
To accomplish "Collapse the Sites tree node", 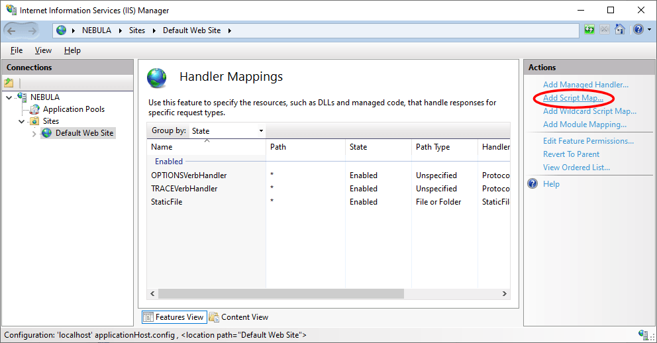I will click(x=22, y=121).
